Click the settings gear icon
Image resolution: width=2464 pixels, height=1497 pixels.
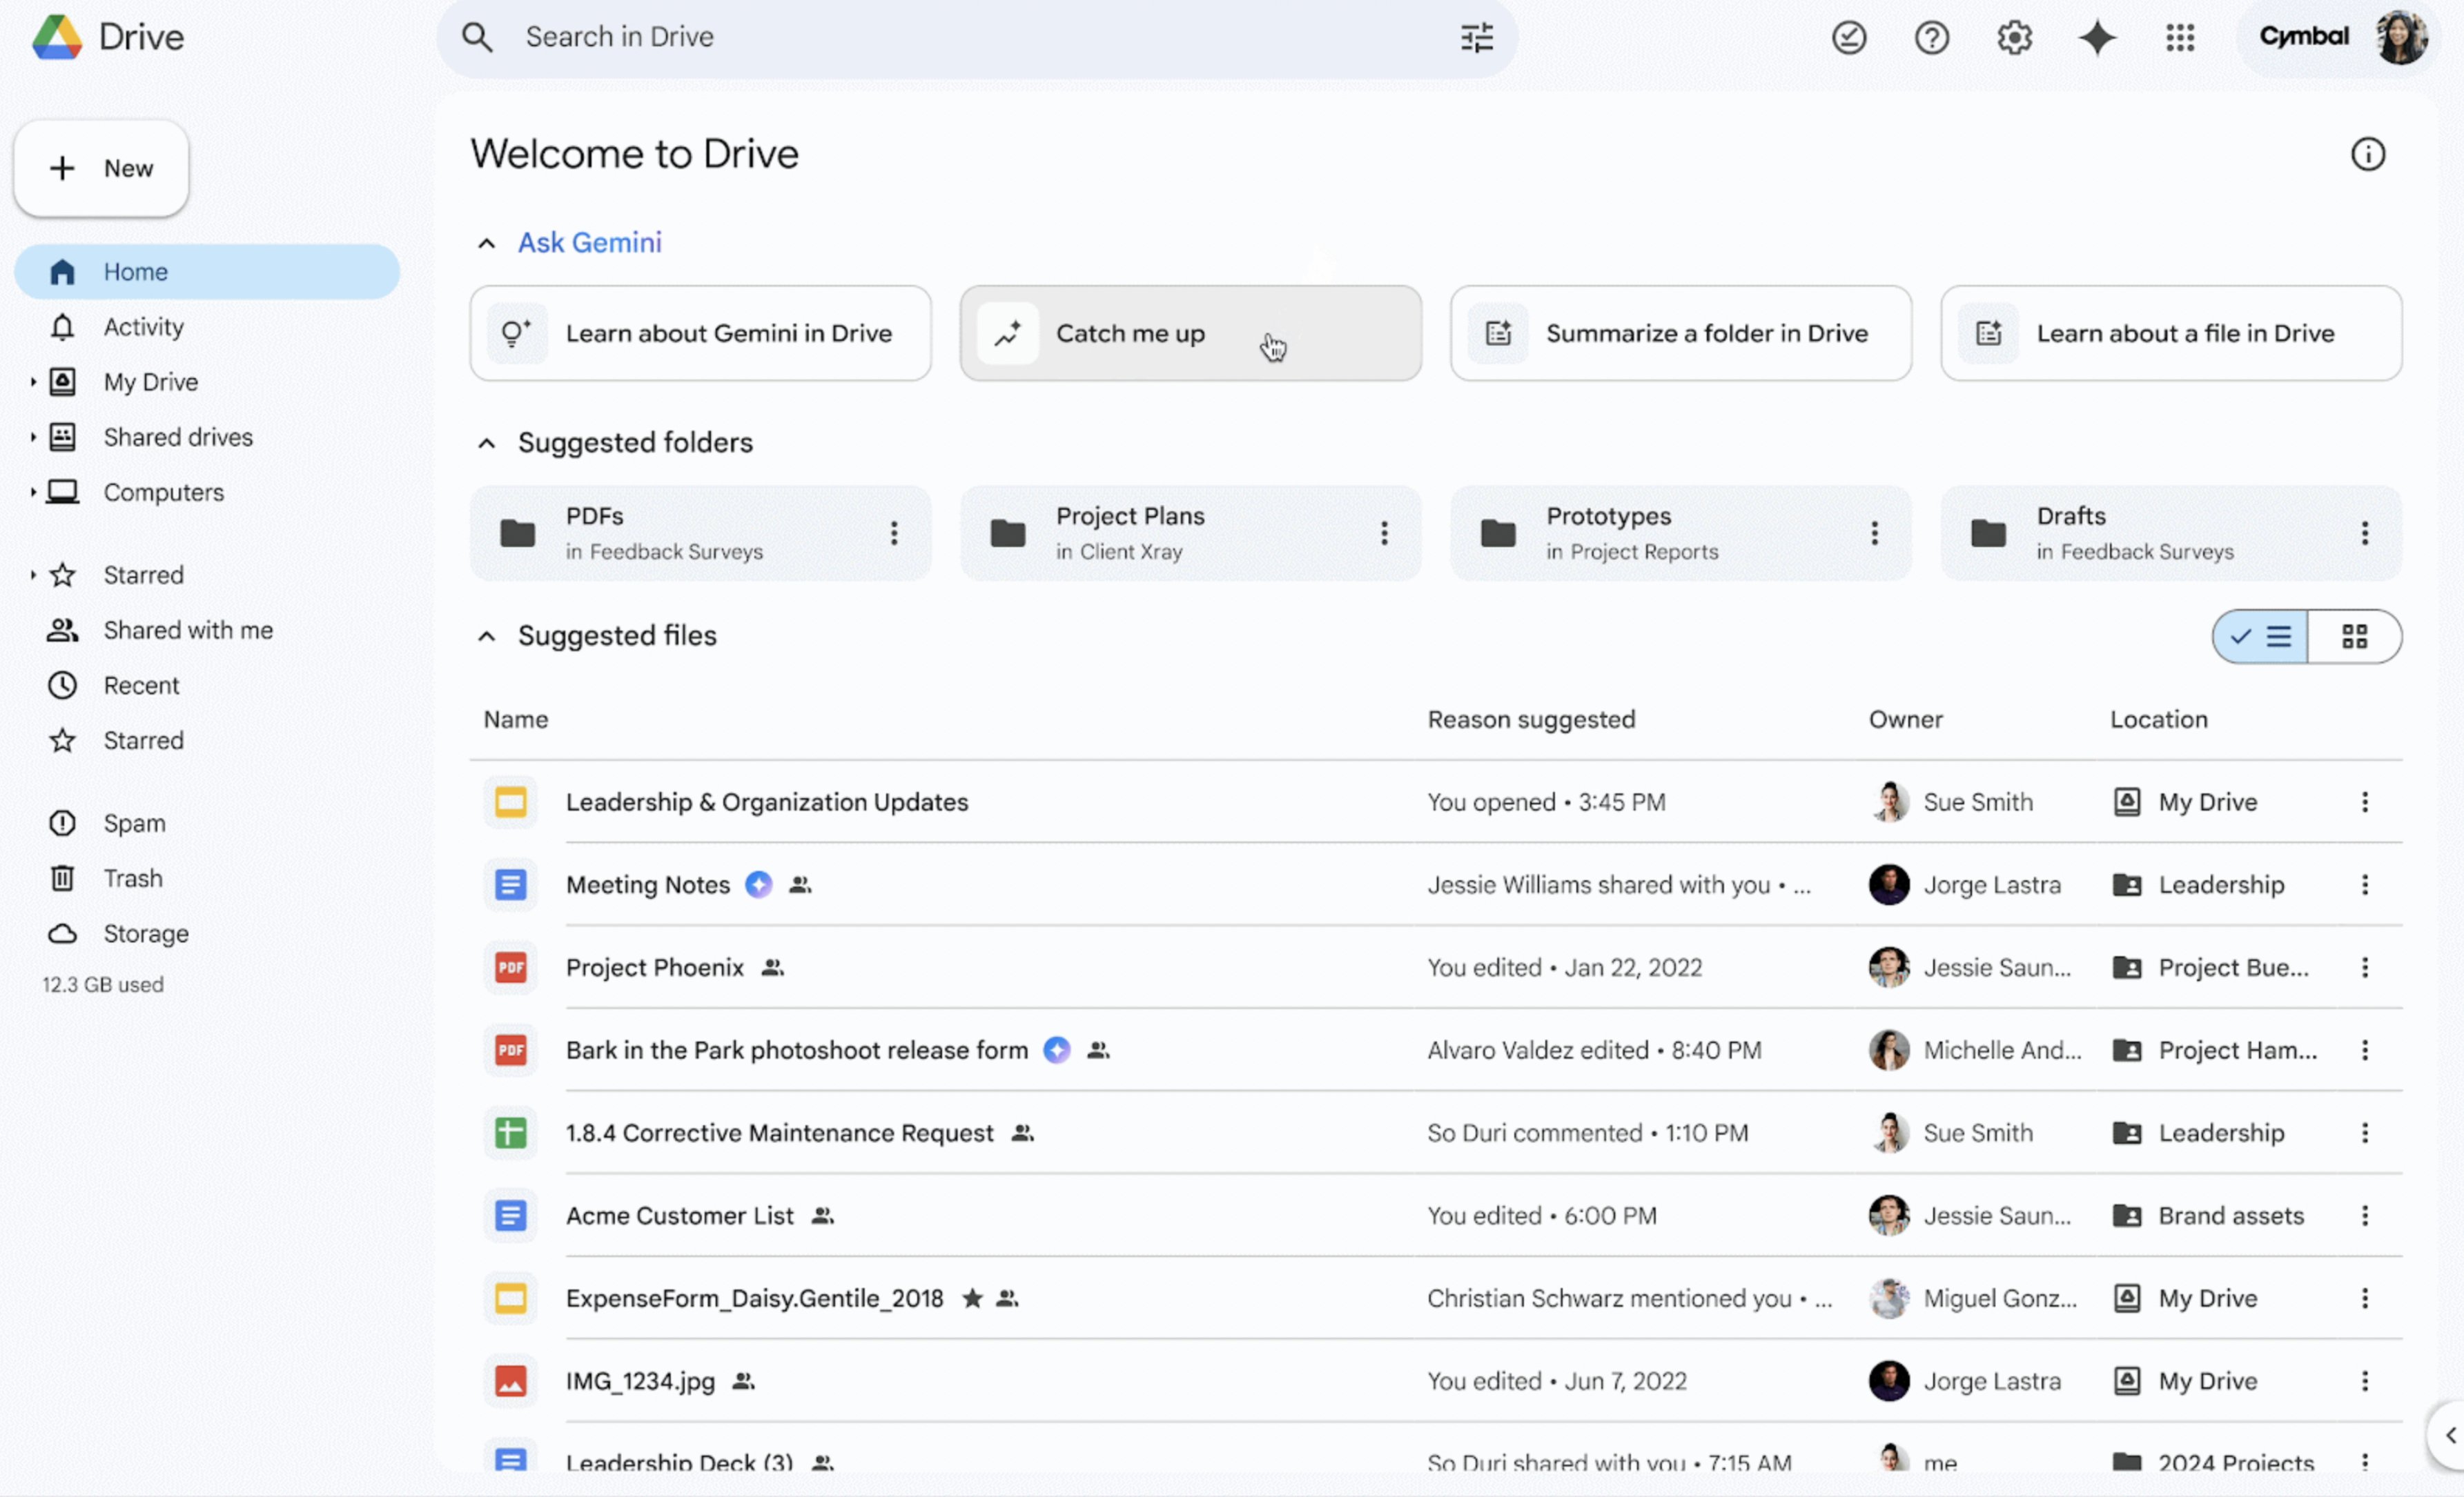point(2014,38)
